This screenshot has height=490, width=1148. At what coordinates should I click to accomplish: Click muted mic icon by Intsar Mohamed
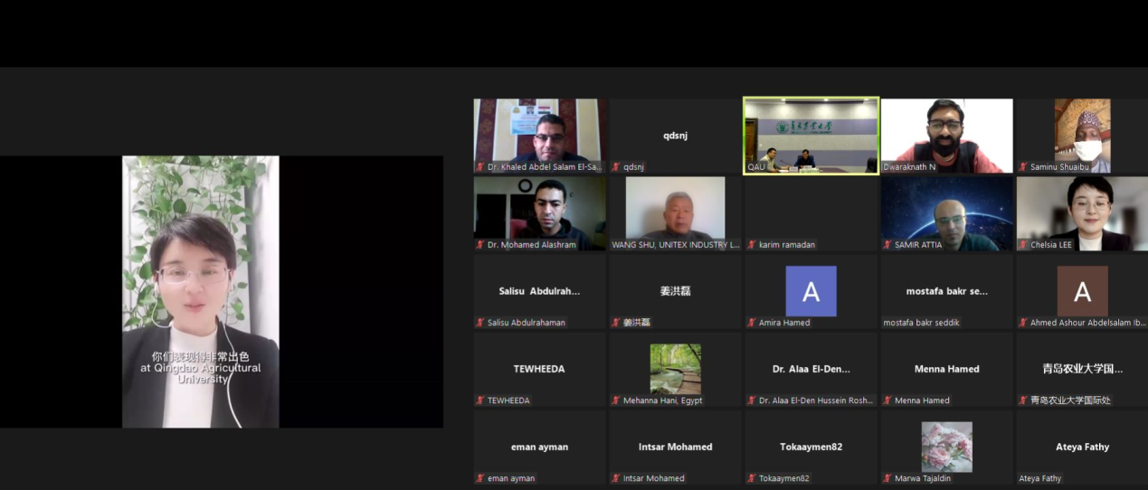[x=616, y=478]
